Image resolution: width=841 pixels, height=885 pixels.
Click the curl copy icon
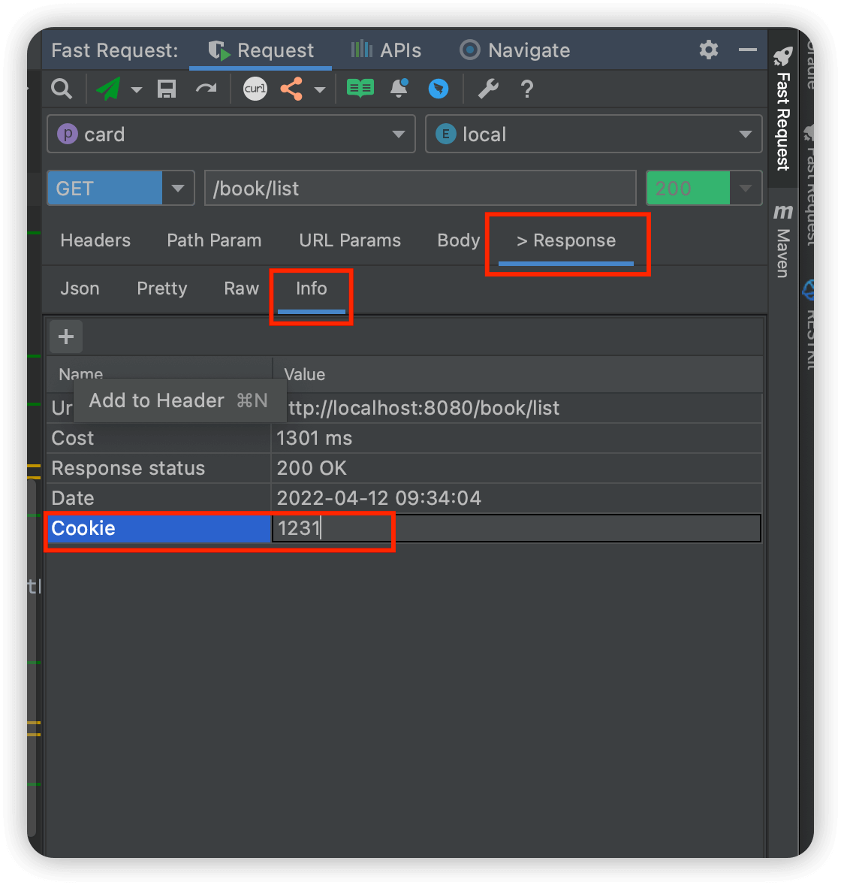click(255, 89)
